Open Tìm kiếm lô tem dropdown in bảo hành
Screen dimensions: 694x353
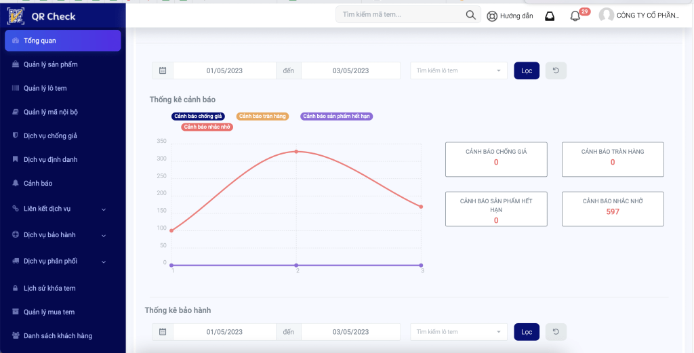[459, 332]
